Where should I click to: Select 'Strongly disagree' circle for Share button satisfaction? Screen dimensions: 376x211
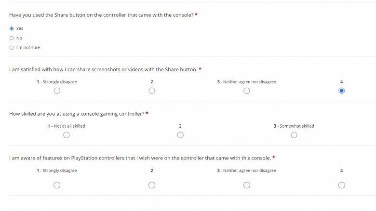click(x=57, y=91)
